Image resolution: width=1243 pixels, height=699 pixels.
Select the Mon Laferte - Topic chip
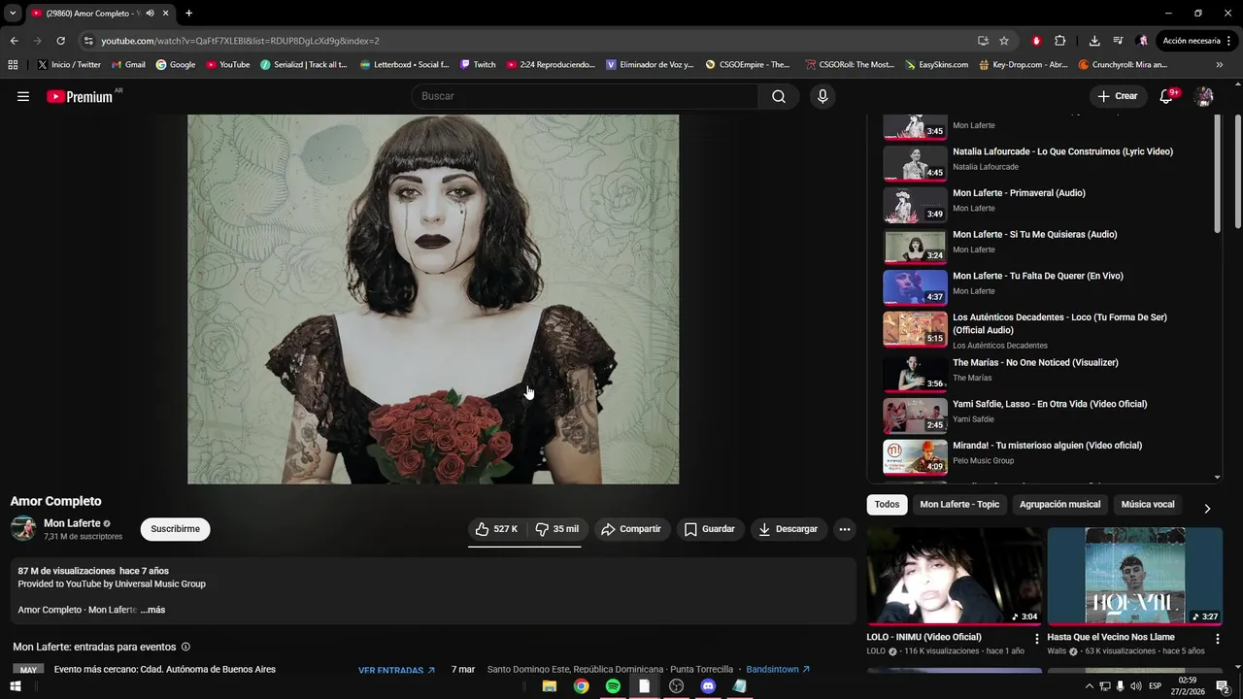tap(959, 504)
